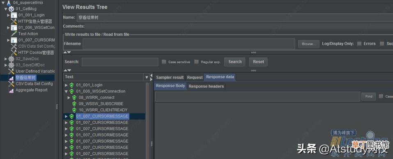
Task: Collapse the 01_GetMsg thread group
Action: coord(6,9)
